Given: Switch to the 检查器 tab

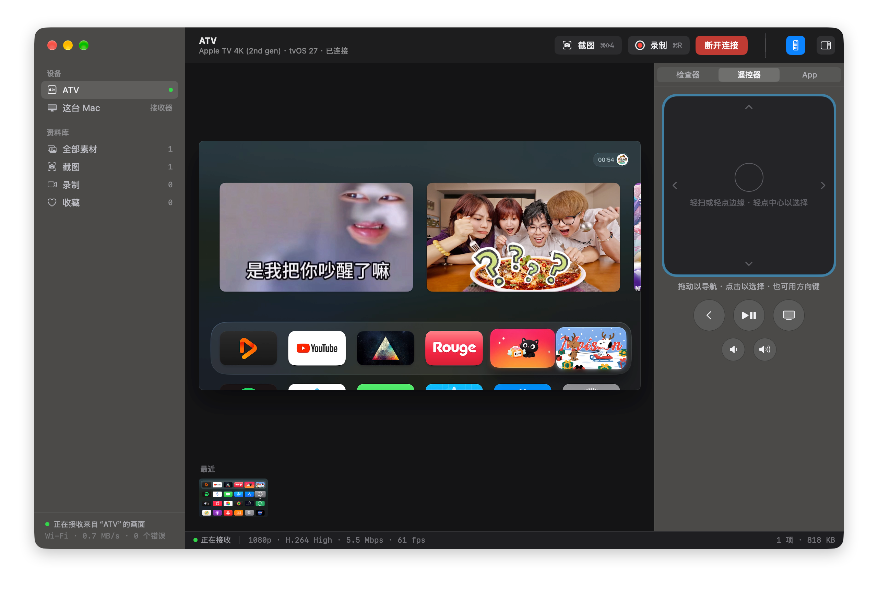Looking at the screenshot, I should (x=688, y=75).
